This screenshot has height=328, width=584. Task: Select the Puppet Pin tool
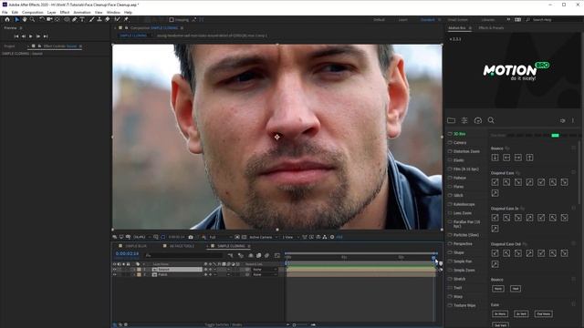pyautogui.click(x=126, y=19)
